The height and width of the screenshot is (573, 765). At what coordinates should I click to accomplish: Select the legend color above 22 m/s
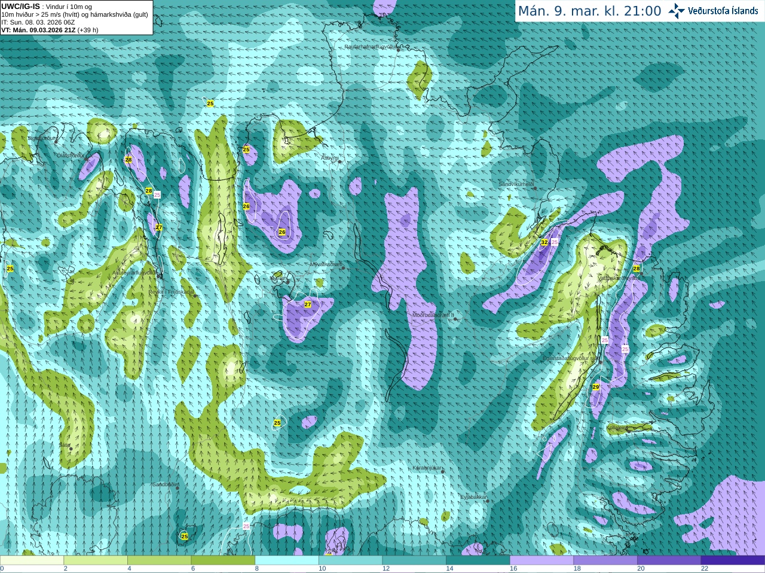click(x=733, y=560)
